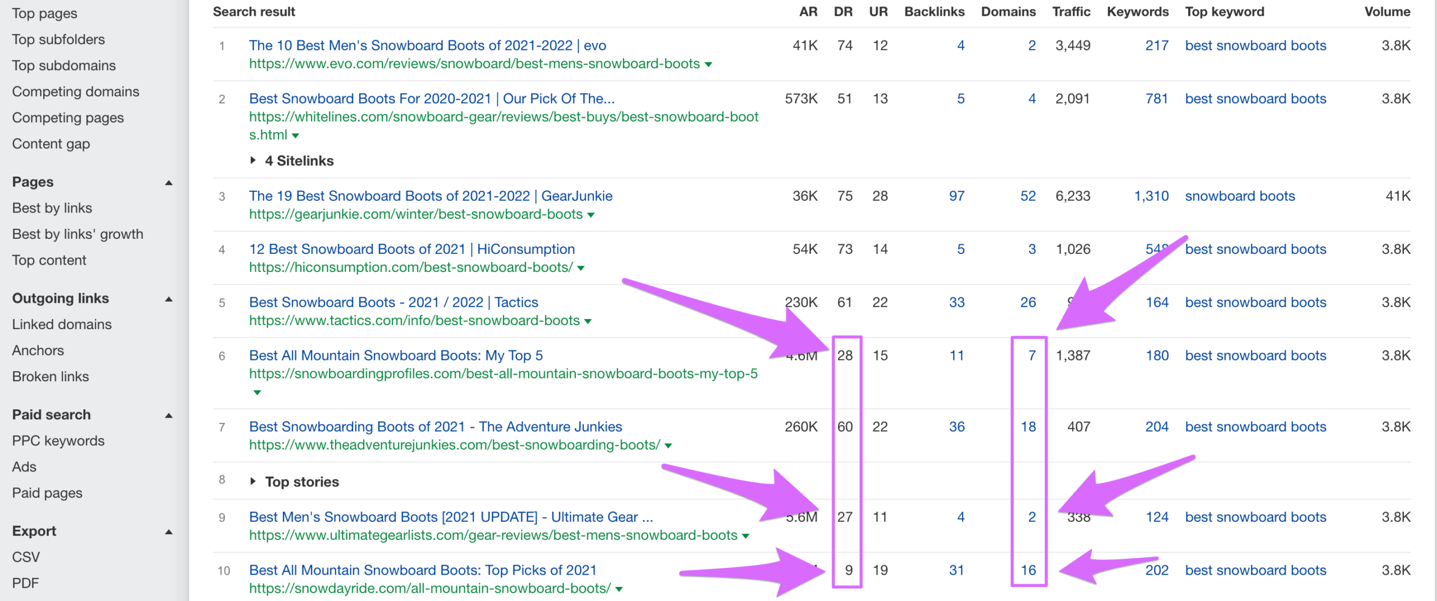The width and height of the screenshot is (1437, 601).
Task: Select the Volume column header
Action: [x=1387, y=12]
